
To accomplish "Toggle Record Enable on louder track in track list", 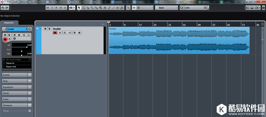I will (x=55, y=33).
